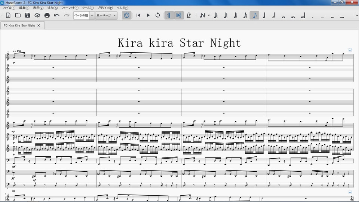Close the FC Kira Kira Star Night tab
The height and width of the screenshot is (202, 359).
39,25
